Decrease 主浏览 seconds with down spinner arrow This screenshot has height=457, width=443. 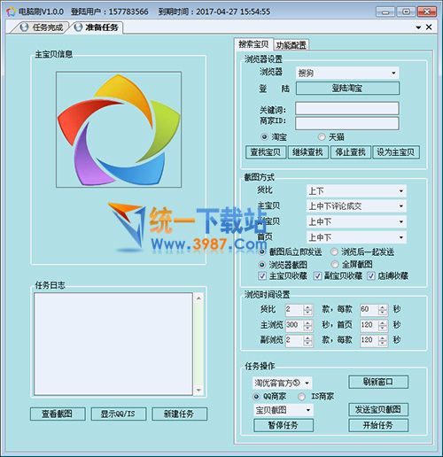click(x=307, y=328)
